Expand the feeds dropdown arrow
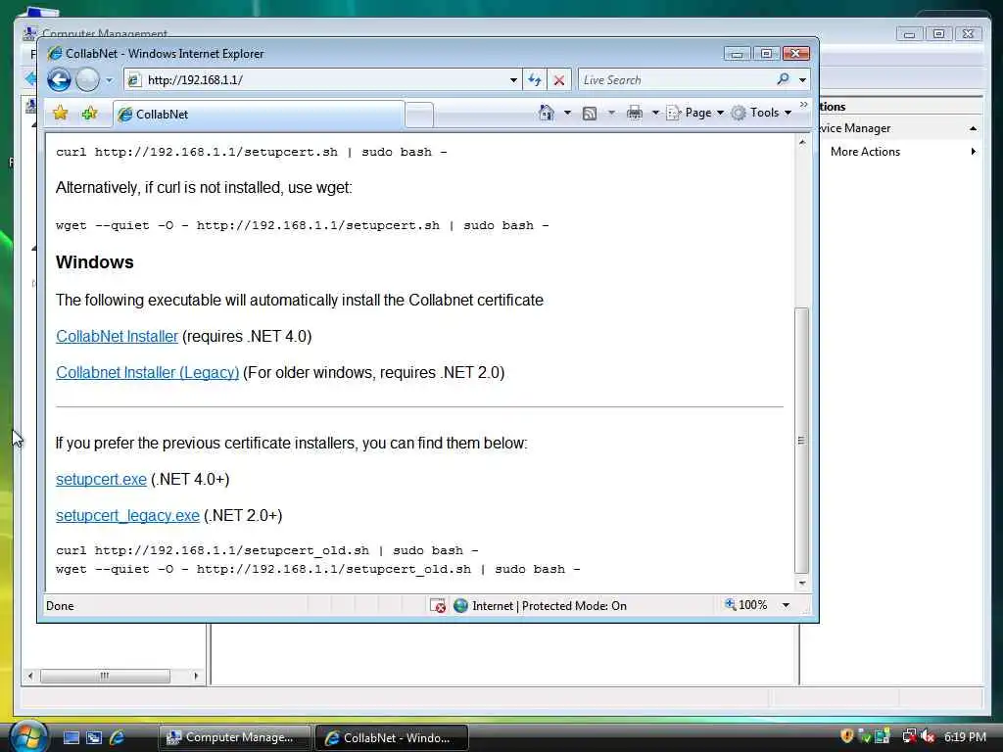This screenshot has width=1003, height=752. (611, 114)
